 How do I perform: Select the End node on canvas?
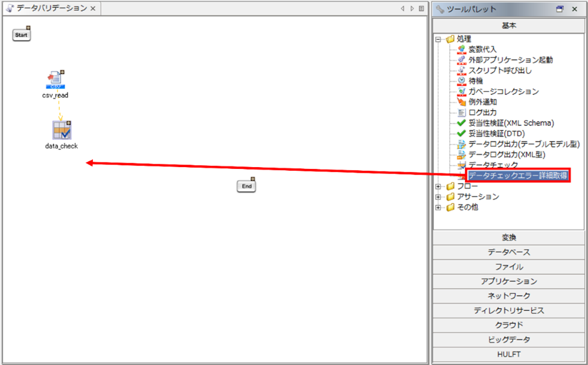pyautogui.click(x=246, y=186)
